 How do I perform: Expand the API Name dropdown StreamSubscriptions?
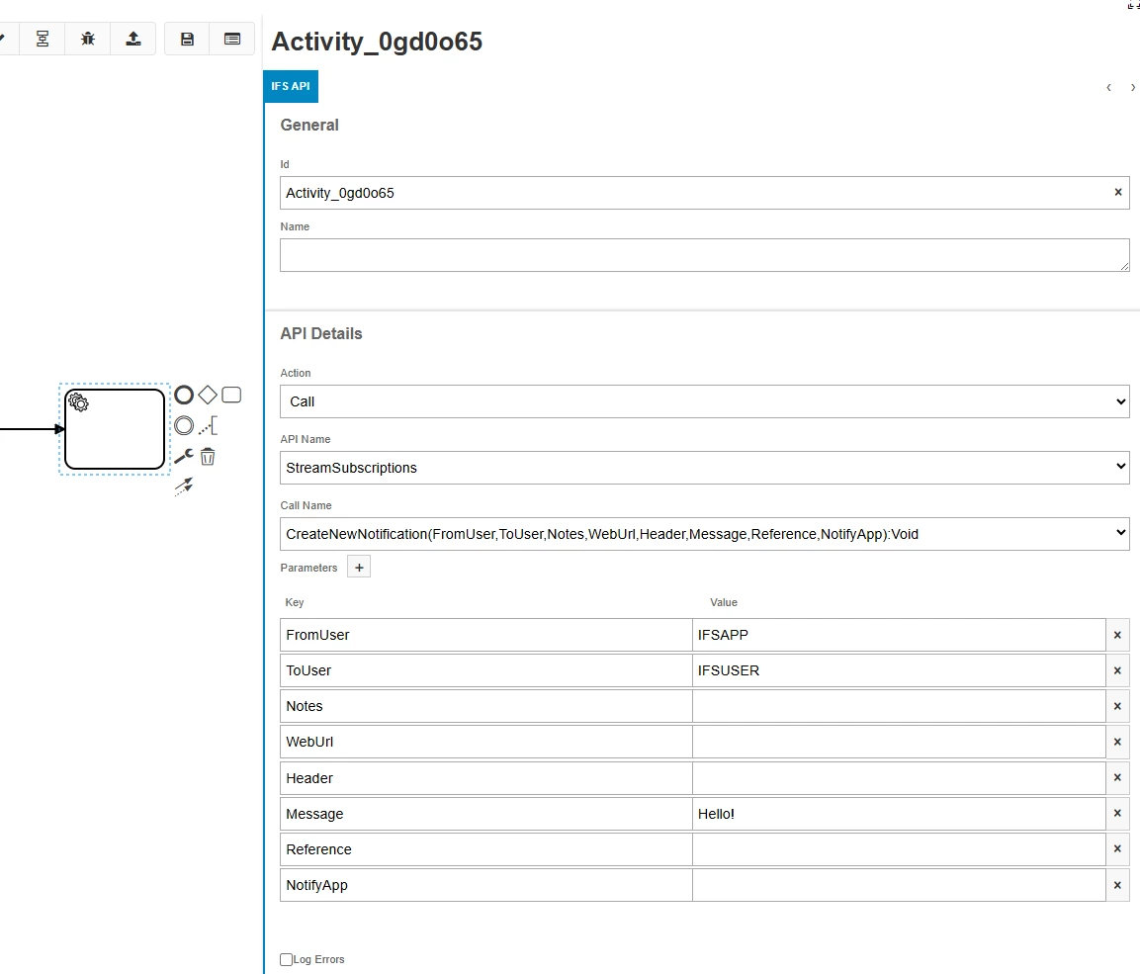tap(704, 468)
